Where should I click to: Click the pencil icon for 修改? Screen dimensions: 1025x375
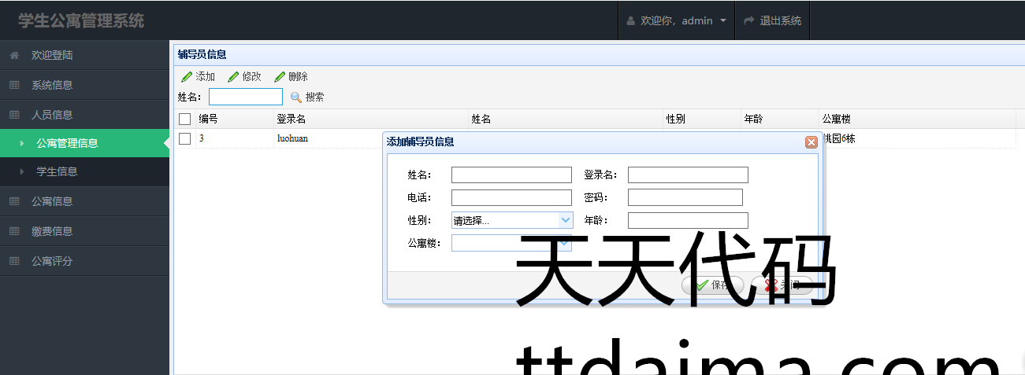tap(233, 77)
